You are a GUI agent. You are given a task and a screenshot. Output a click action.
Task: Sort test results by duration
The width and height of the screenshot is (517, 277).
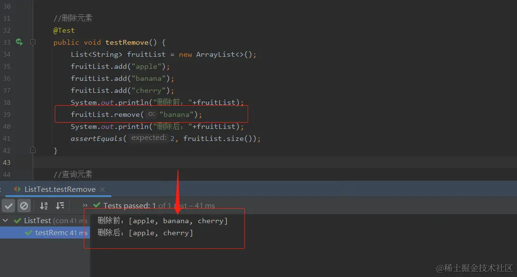[x=60, y=206]
